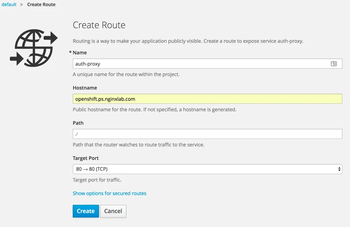Click the Create Route page heading

click(x=99, y=25)
